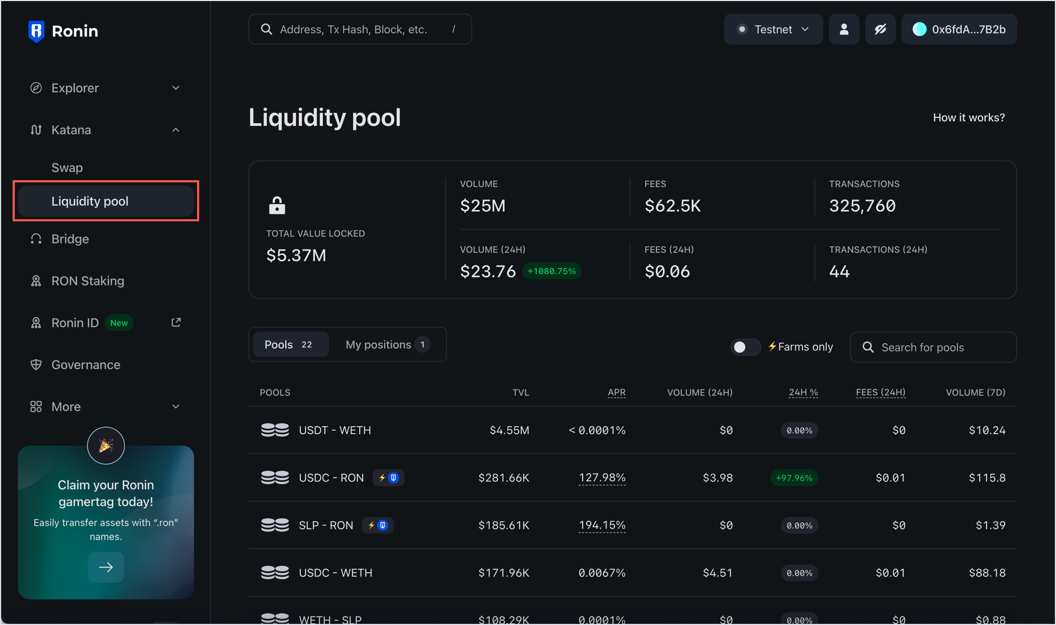This screenshot has width=1056, height=625.
Task: Click the farm badge next to SLP - RON
Action: click(x=377, y=525)
